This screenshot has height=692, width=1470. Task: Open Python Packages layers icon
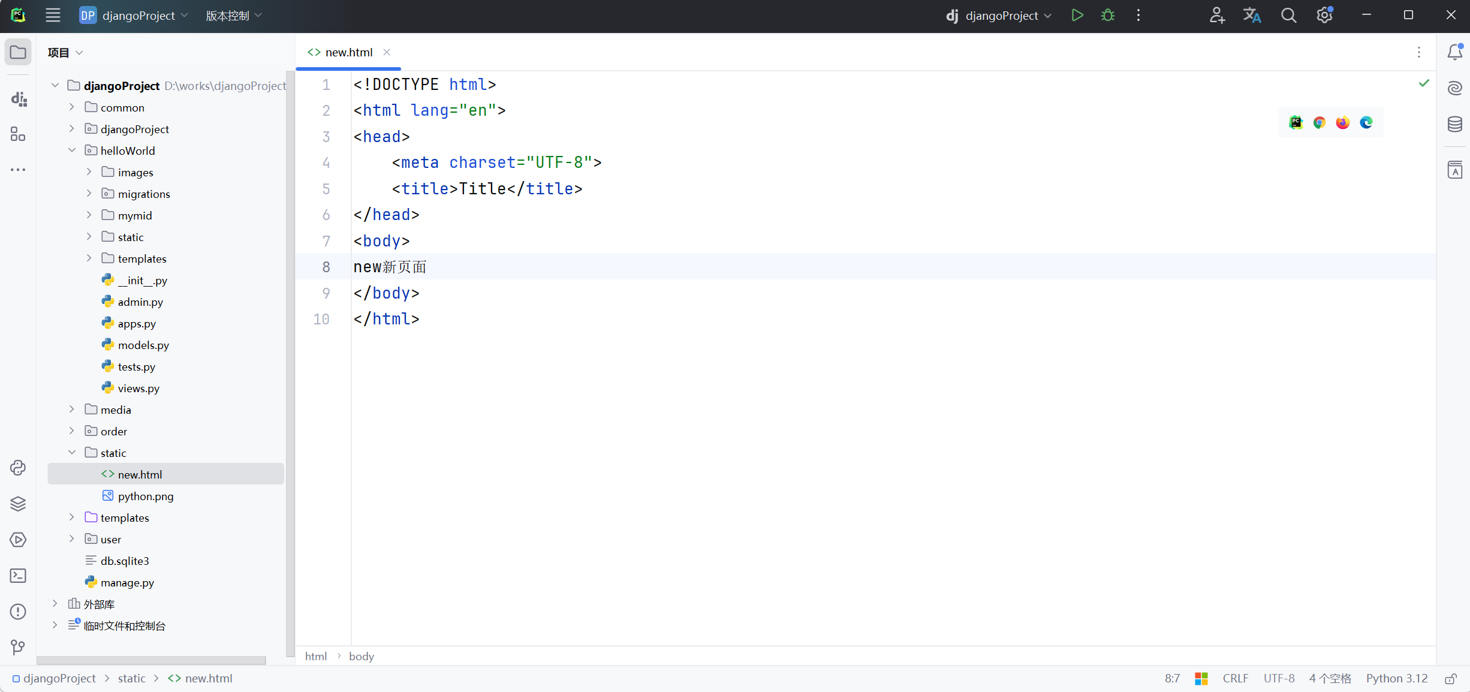coord(18,504)
